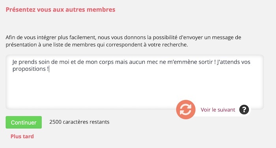This screenshot has width=276, height=148.
Task: Click the orange refresh arrows icon
Action: [x=186, y=110]
